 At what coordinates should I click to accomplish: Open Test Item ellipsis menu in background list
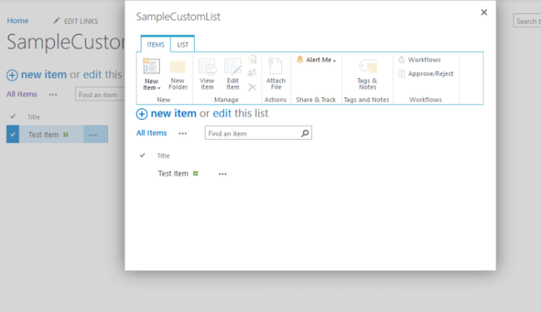point(93,135)
